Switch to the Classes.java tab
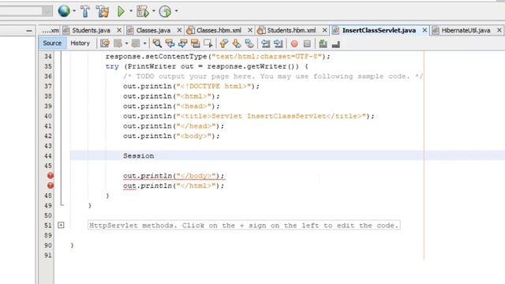The width and height of the screenshot is (505, 284). (153, 30)
